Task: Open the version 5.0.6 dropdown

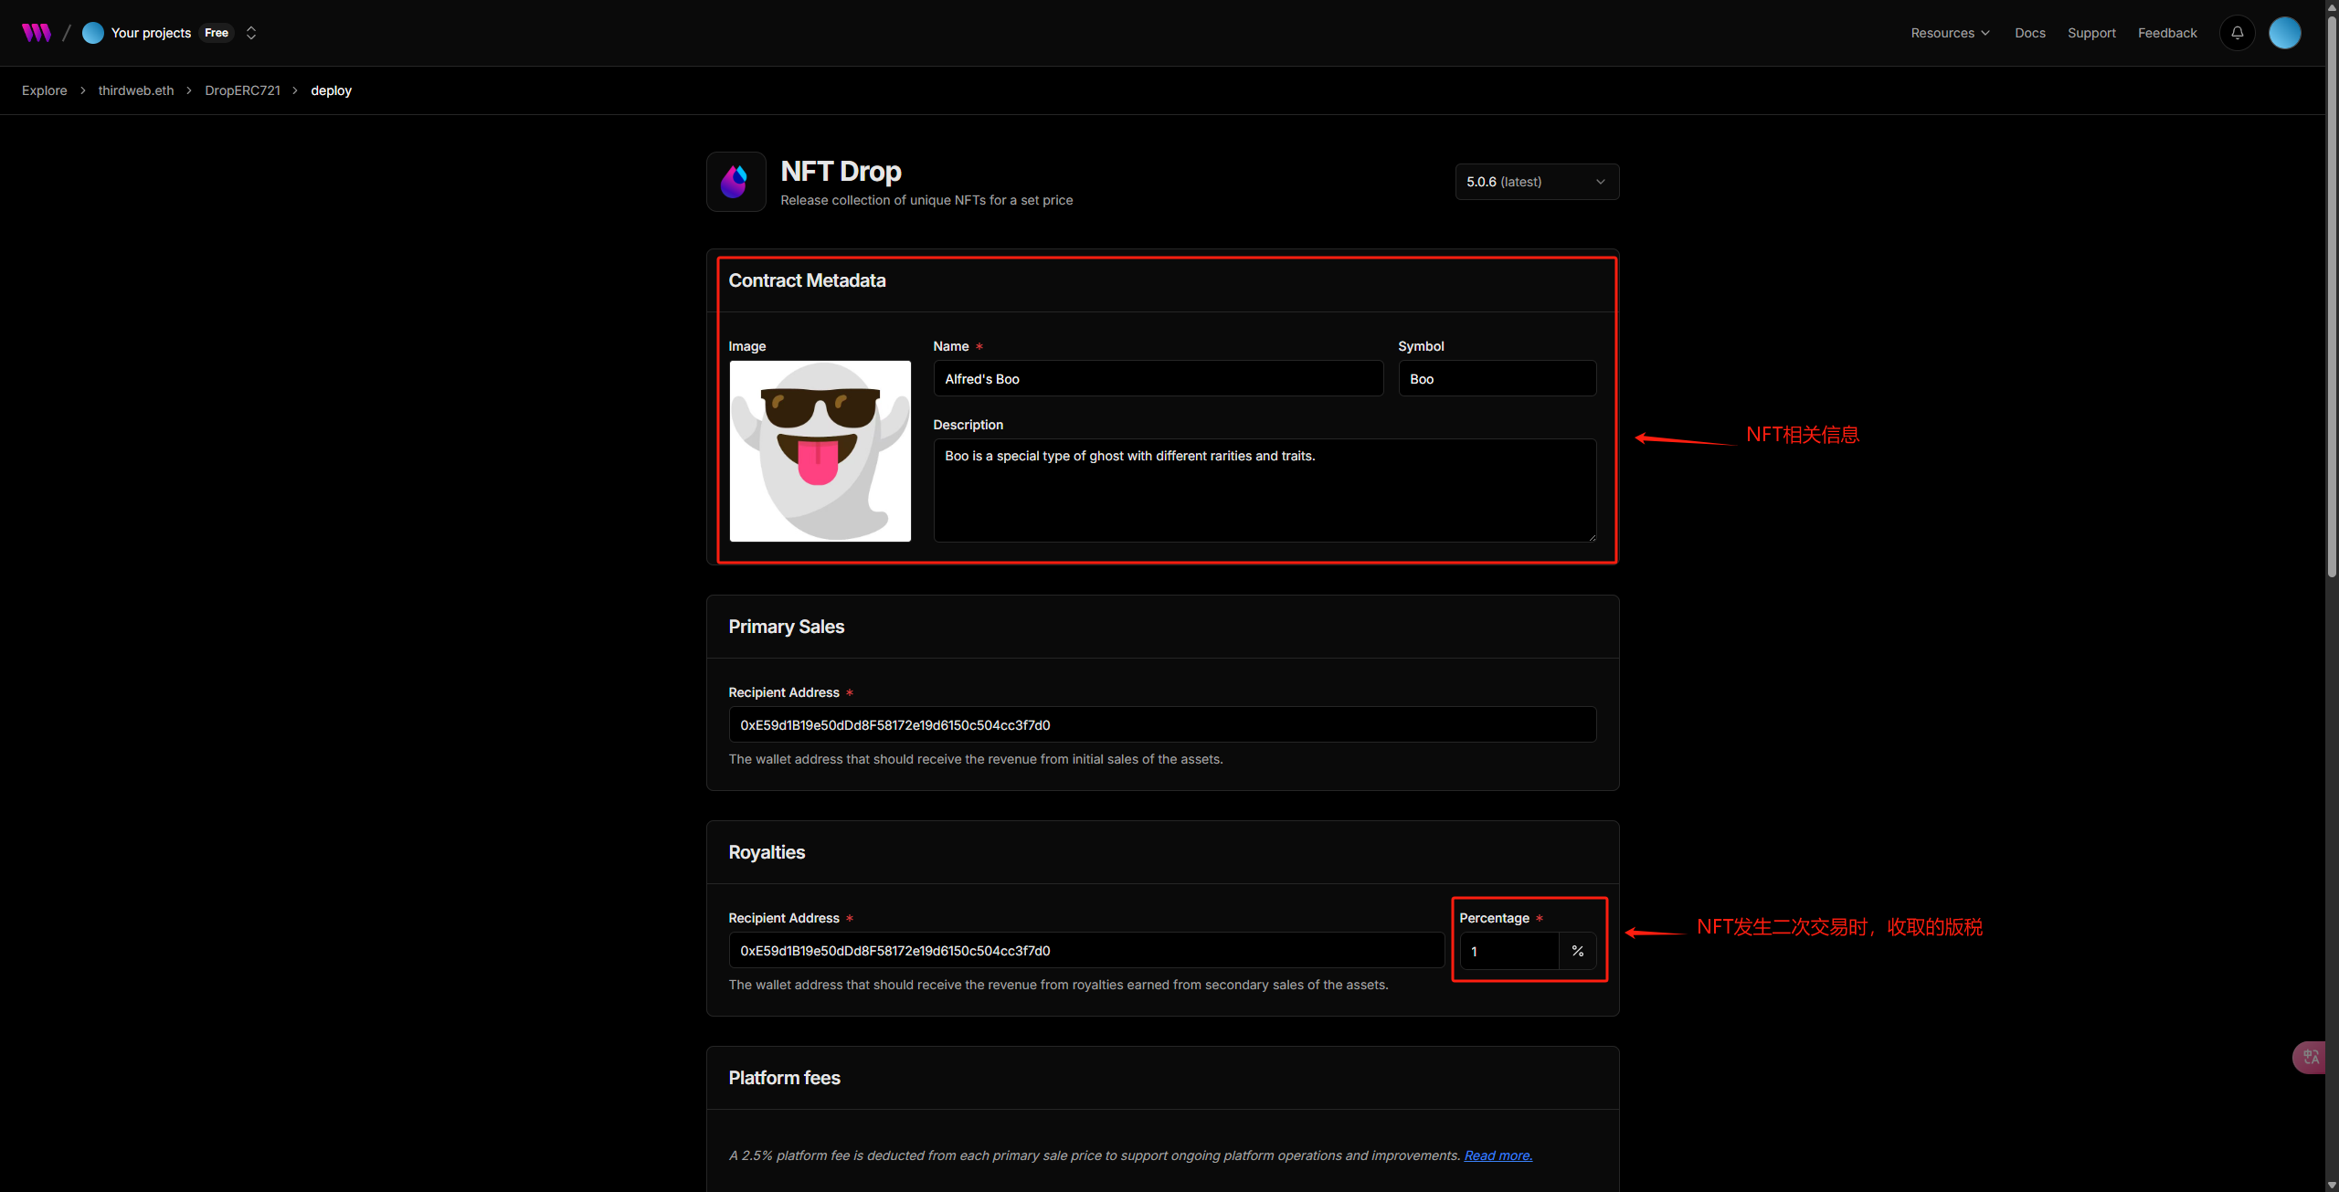Action: (1536, 182)
